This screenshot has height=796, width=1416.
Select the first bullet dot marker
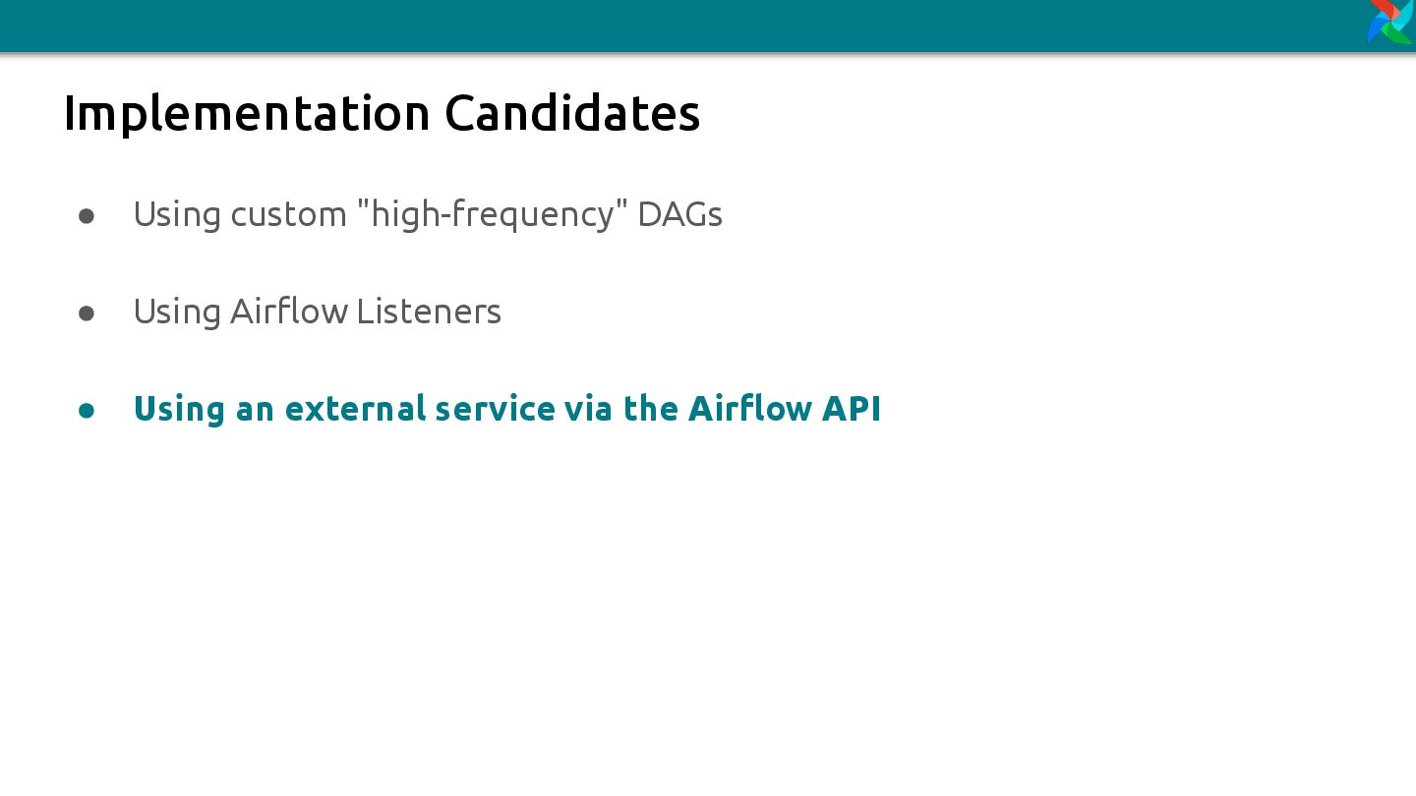point(87,215)
